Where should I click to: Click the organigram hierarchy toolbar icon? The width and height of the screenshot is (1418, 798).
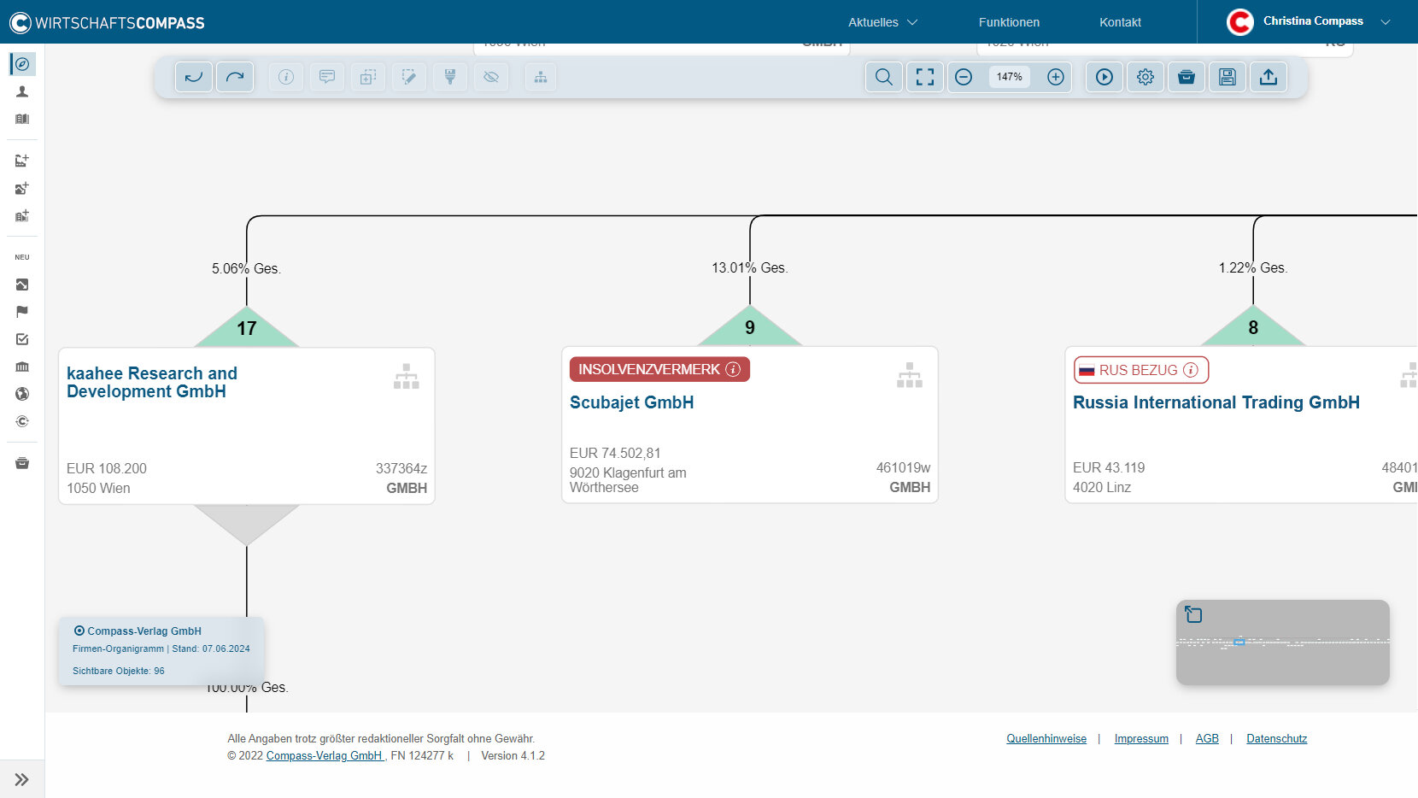[541, 77]
